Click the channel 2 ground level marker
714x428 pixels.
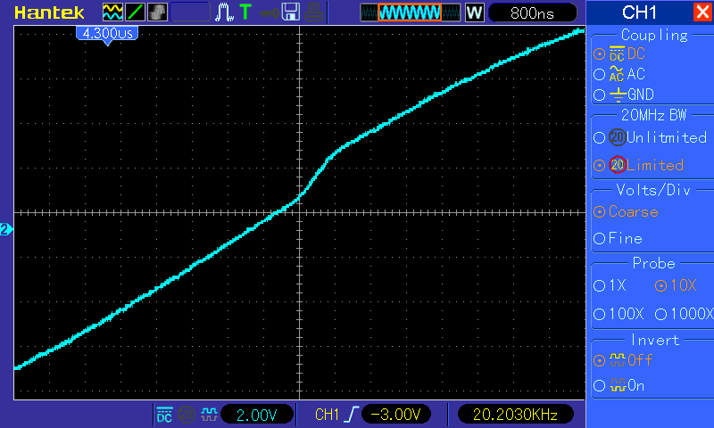(6, 229)
